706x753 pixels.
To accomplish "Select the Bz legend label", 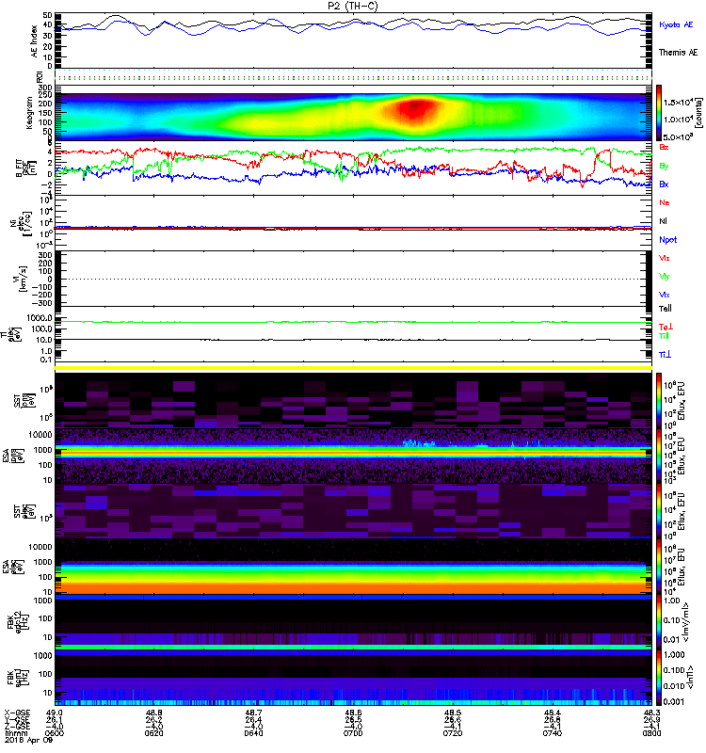I will click(664, 148).
